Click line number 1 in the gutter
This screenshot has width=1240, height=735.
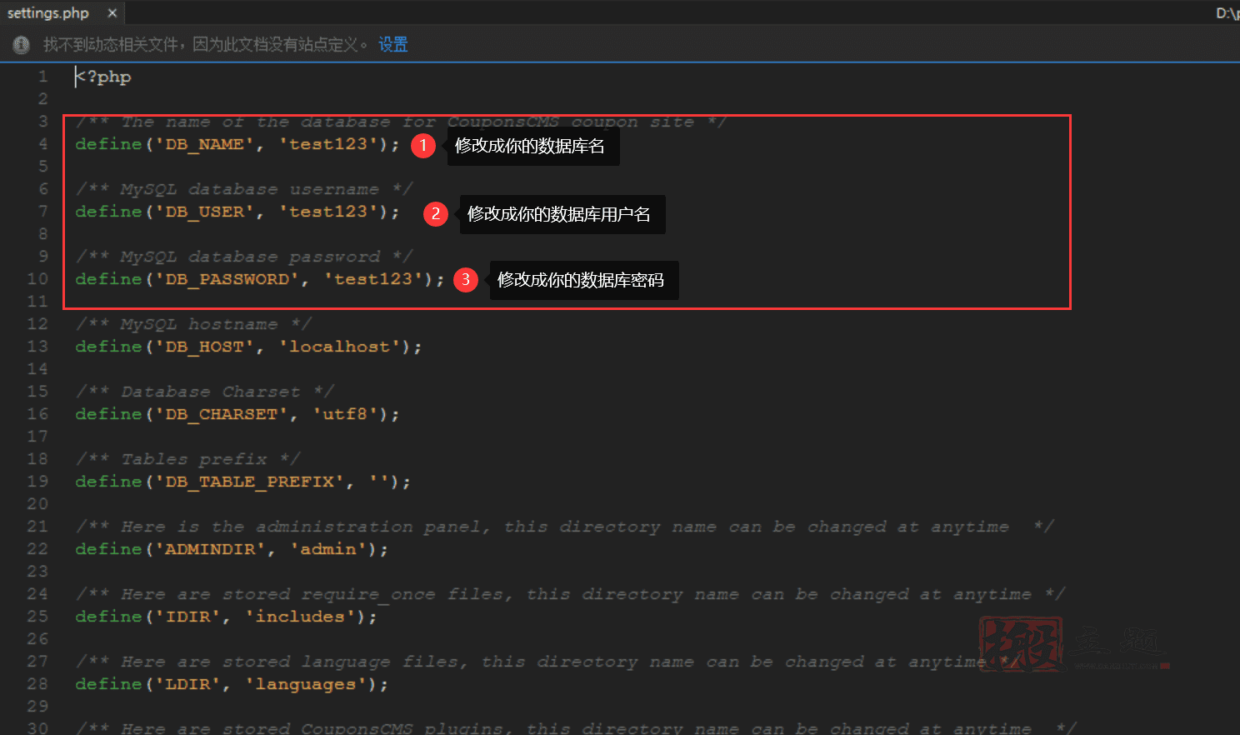click(x=42, y=77)
